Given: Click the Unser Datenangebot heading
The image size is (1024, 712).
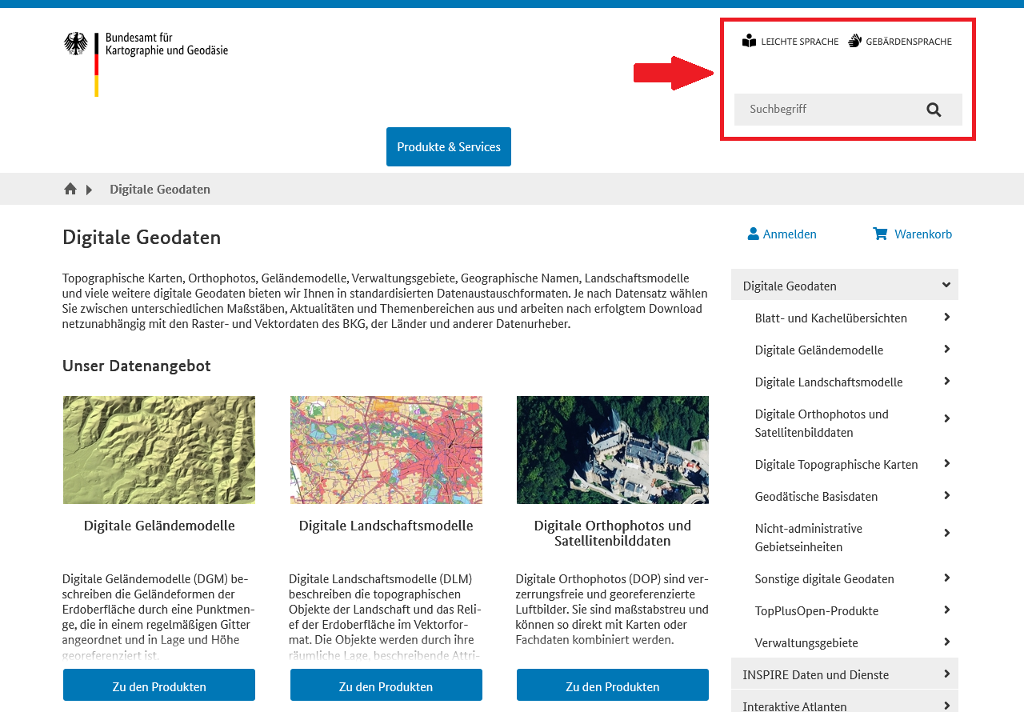Looking at the screenshot, I should click(x=137, y=366).
